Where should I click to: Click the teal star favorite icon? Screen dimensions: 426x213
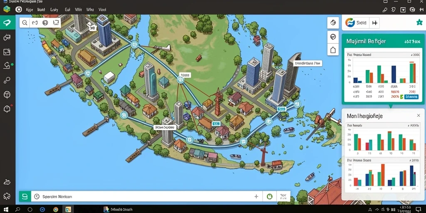pyautogui.click(x=419, y=22)
